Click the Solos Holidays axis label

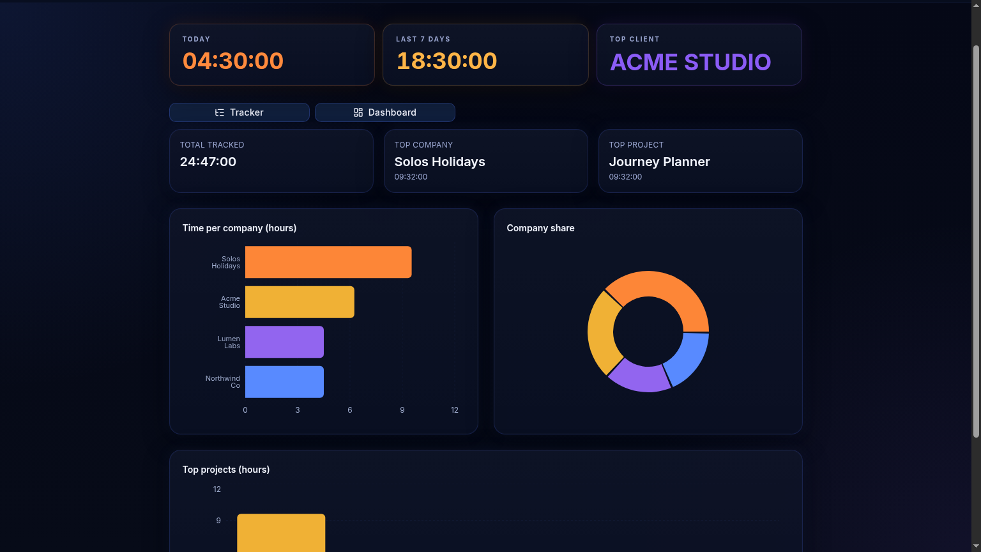click(226, 263)
